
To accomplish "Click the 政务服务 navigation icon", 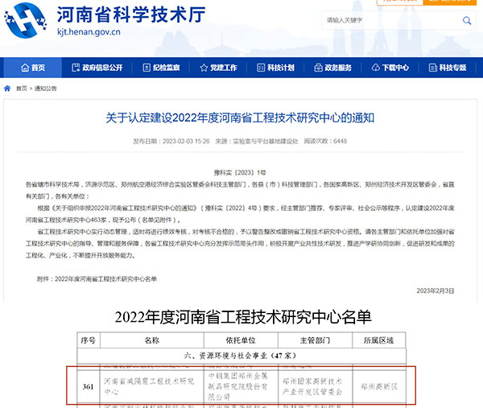I will (x=318, y=68).
